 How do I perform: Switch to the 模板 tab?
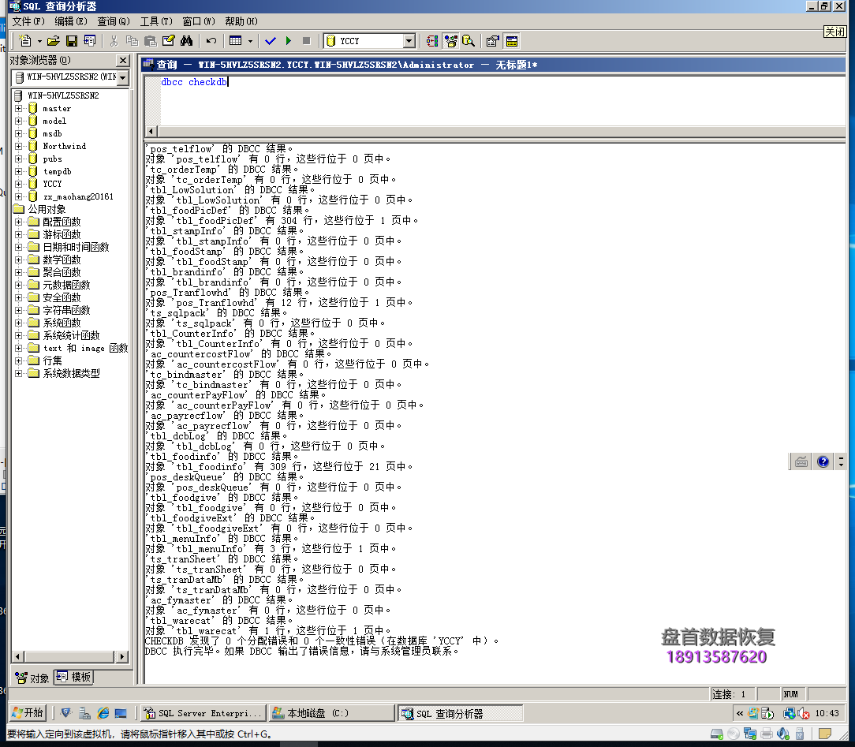click(75, 677)
